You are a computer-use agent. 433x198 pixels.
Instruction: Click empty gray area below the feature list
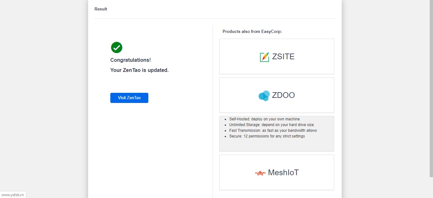pyautogui.click(x=276, y=145)
